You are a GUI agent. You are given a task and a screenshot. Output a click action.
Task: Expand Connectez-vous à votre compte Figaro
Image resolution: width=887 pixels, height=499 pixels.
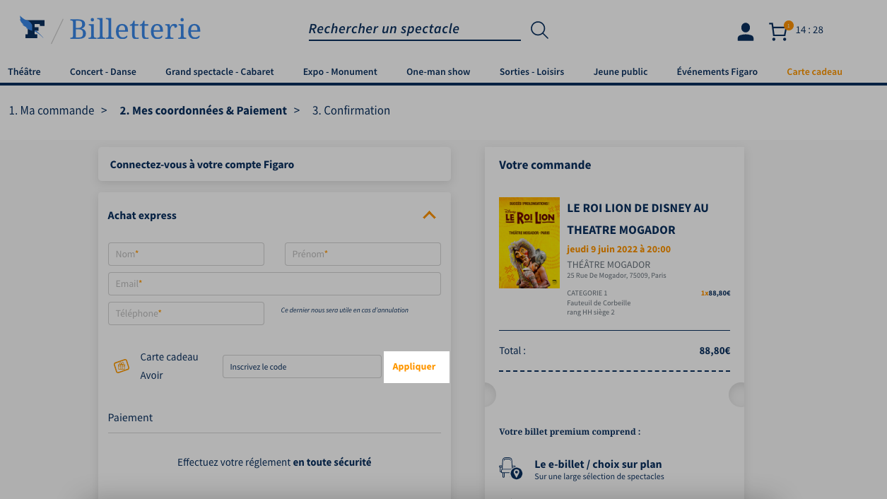(274, 164)
